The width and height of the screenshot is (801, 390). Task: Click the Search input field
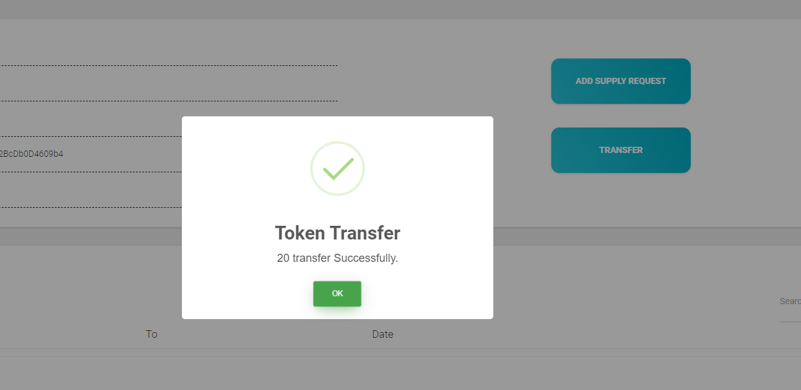point(790,302)
